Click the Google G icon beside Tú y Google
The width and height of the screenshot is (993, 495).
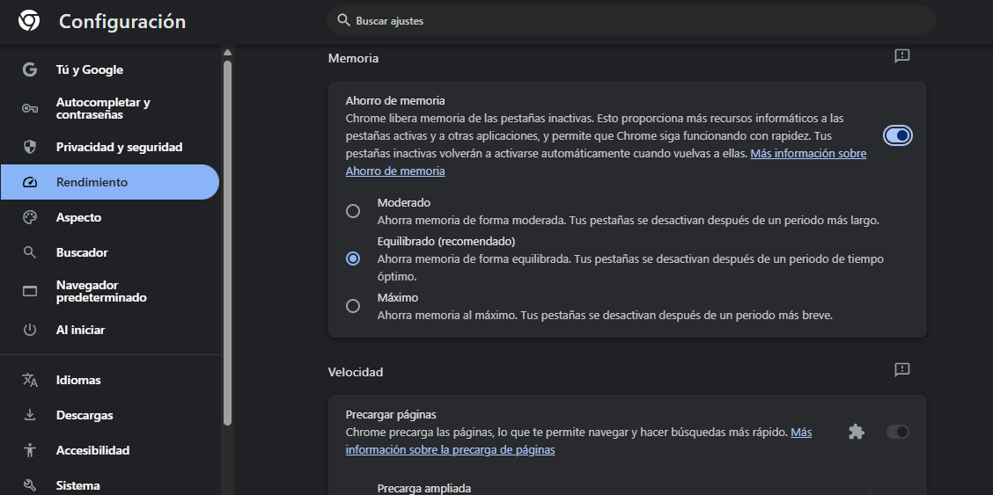click(30, 69)
